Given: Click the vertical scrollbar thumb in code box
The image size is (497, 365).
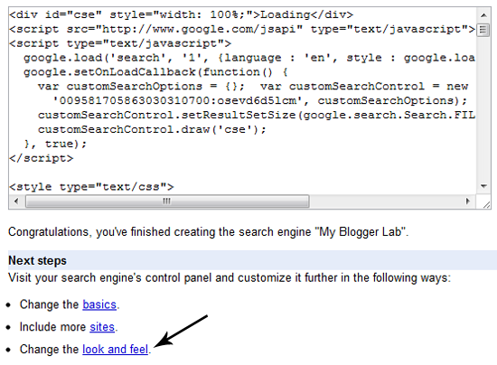Looking at the screenshot, I should 483,30.
